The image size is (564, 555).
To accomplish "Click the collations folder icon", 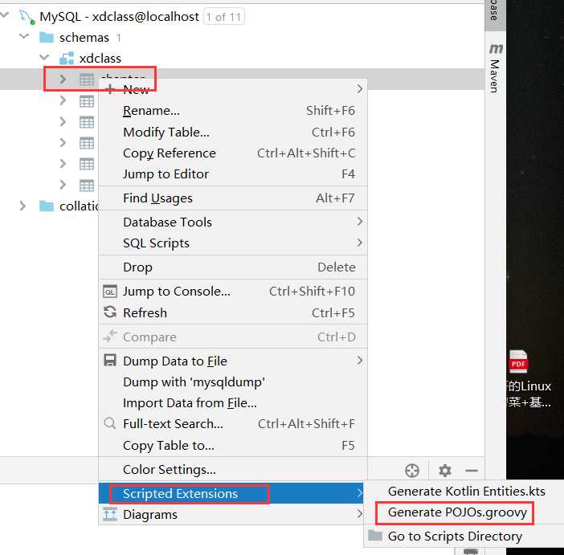I will (47, 206).
